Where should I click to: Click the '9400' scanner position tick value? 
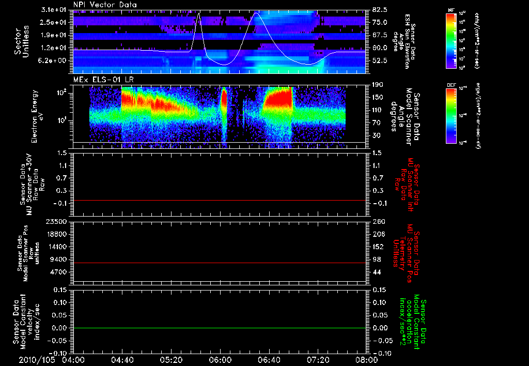[x=58, y=260]
